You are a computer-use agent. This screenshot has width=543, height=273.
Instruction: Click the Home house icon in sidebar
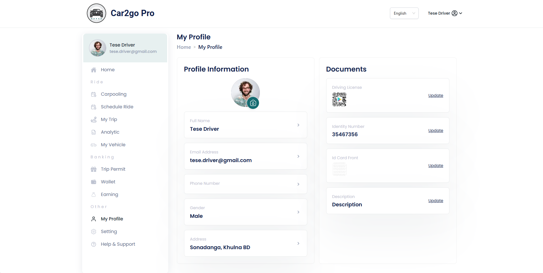point(94,70)
